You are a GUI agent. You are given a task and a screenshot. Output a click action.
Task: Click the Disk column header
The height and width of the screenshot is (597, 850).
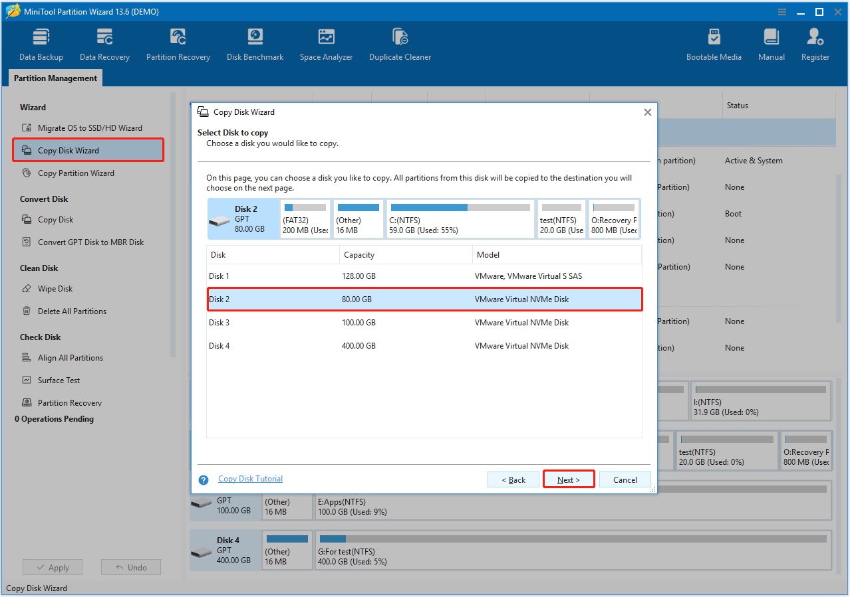tap(273, 255)
